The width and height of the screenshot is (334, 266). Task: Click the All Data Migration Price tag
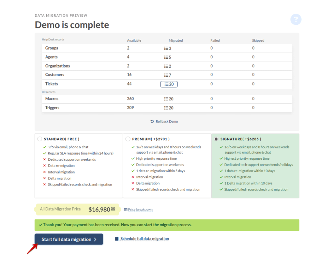pyautogui.click(x=60, y=209)
